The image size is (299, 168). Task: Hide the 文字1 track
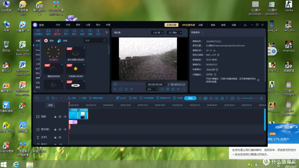60,137
